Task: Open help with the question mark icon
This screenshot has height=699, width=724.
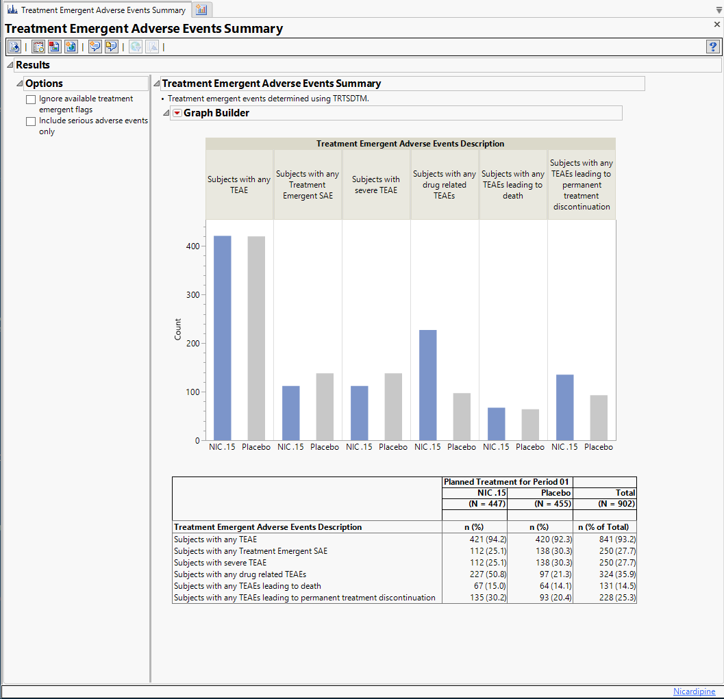Action: [x=712, y=47]
